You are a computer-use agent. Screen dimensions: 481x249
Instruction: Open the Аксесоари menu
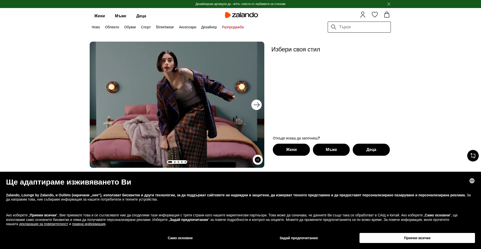tap(187, 27)
